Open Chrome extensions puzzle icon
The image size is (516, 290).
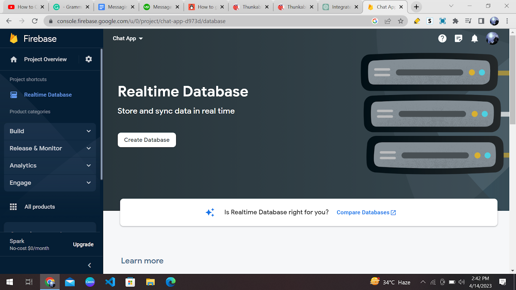pos(455,21)
